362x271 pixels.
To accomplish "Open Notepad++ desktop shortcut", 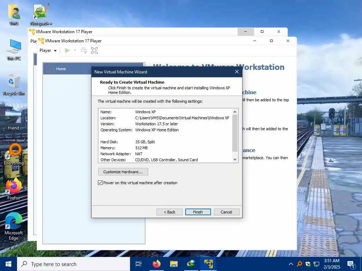I will (x=41, y=14).
